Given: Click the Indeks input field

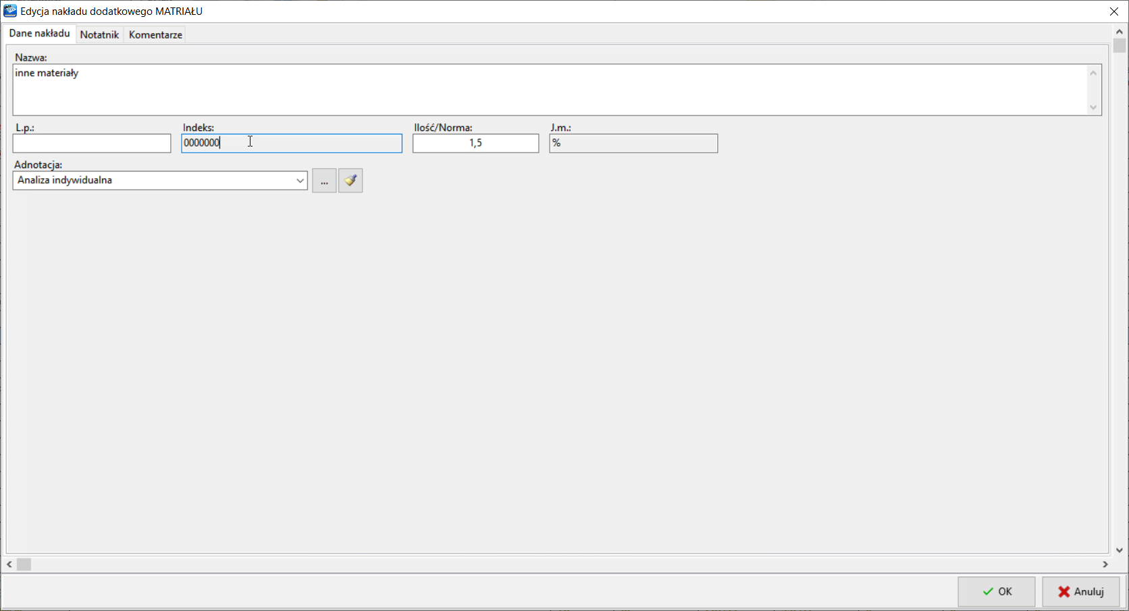Looking at the screenshot, I should [x=292, y=143].
